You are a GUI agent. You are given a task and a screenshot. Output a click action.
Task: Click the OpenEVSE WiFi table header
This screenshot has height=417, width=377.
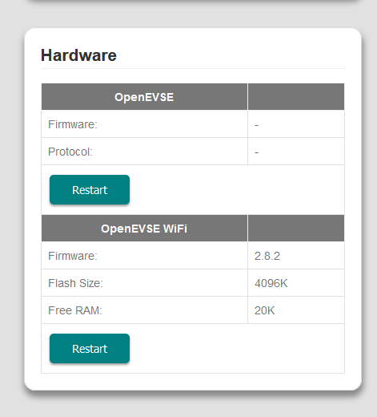pos(144,229)
